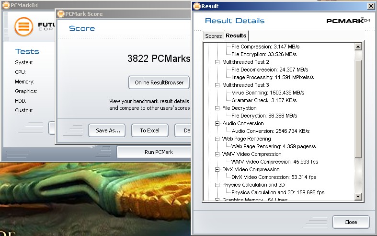
Task: Select 'File Decryption: 66.366 MB/s' row
Action: coord(264,116)
